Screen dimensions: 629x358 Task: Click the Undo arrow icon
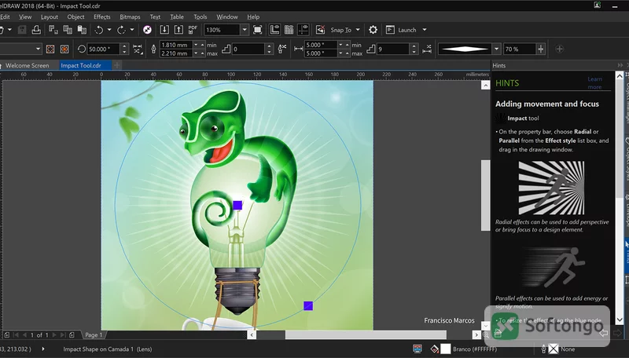pyautogui.click(x=99, y=30)
